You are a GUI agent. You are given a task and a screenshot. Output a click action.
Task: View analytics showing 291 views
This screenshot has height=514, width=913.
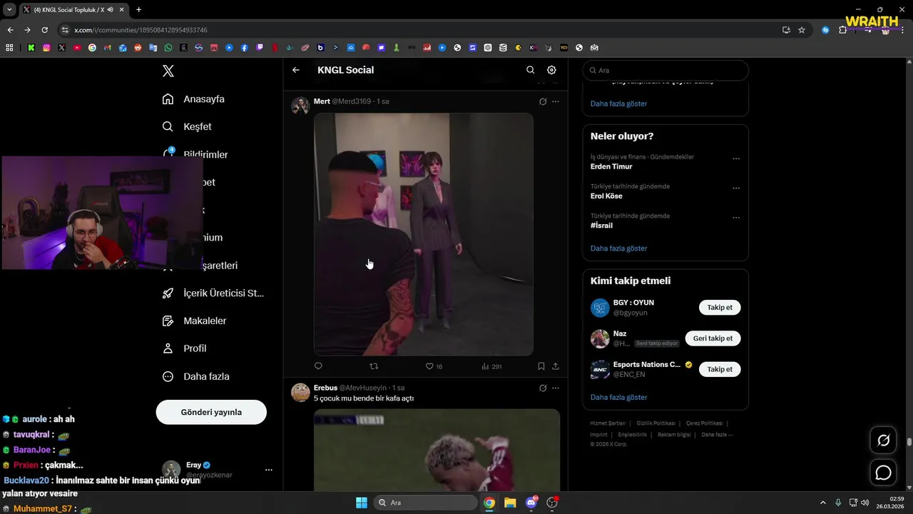pyautogui.click(x=491, y=366)
